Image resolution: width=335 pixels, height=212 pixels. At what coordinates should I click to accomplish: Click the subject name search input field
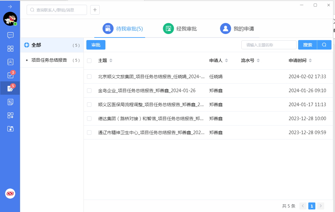pyautogui.click(x=269, y=44)
